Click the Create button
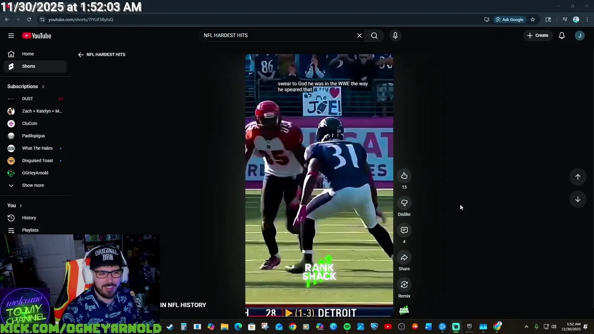The width and height of the screenshot is (594, 334). pos(538,36)
